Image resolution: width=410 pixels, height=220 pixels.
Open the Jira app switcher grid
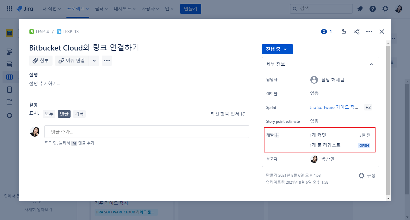click(x=9, y=9)
